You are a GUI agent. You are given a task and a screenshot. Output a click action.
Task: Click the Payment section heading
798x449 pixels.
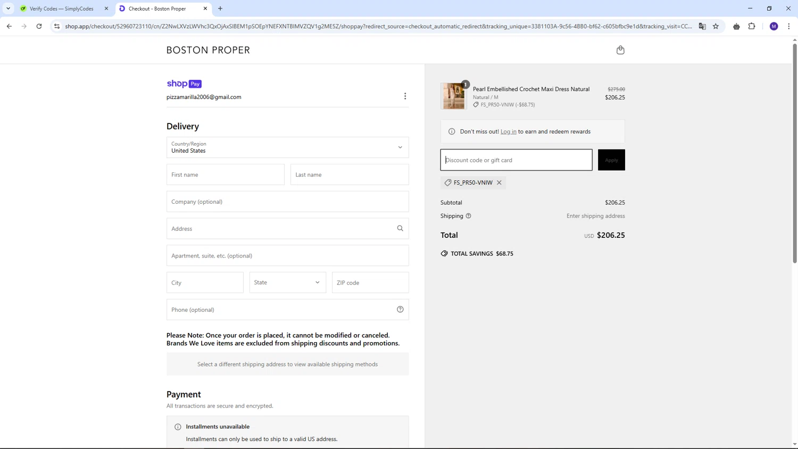184,394
